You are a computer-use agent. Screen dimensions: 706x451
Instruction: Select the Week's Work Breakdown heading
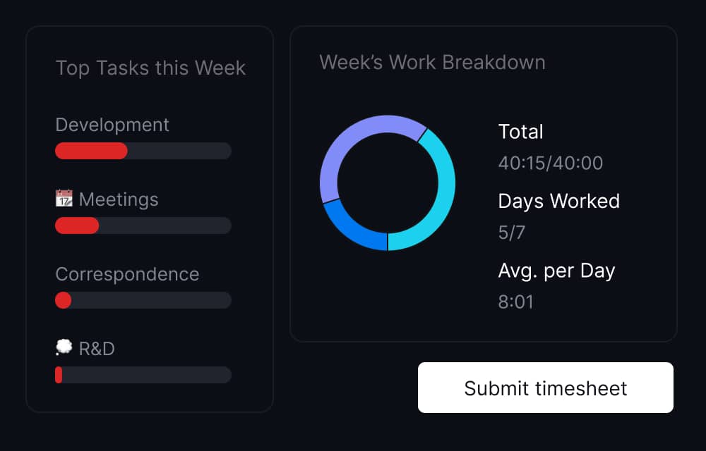coord(433,63)
